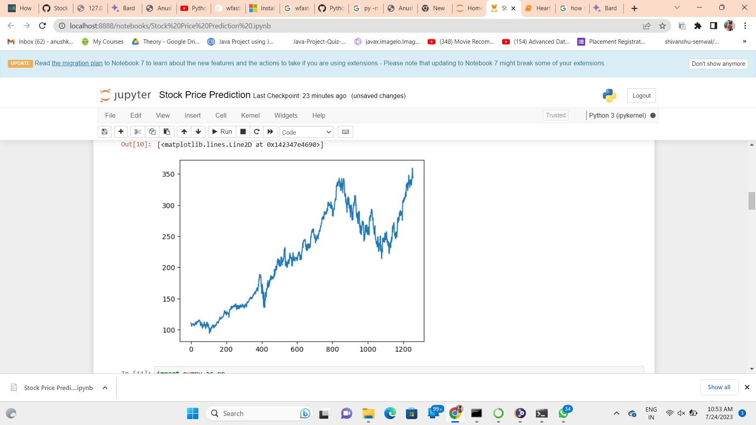This screenshot has width=756, height=425.
Task: Bookmark this tab with star icon
Action: 662,26
